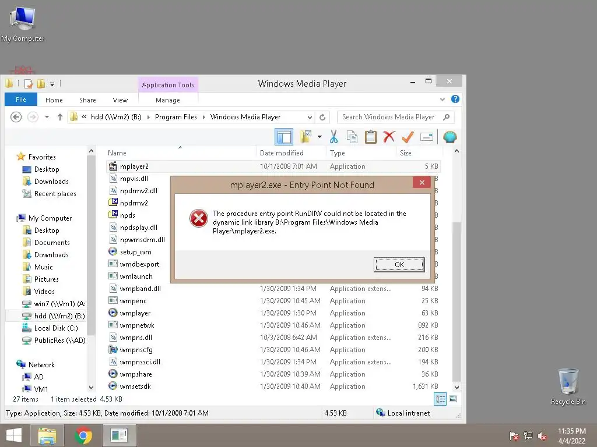Open Documents in the navigation pane

click(x=52, y=243)
